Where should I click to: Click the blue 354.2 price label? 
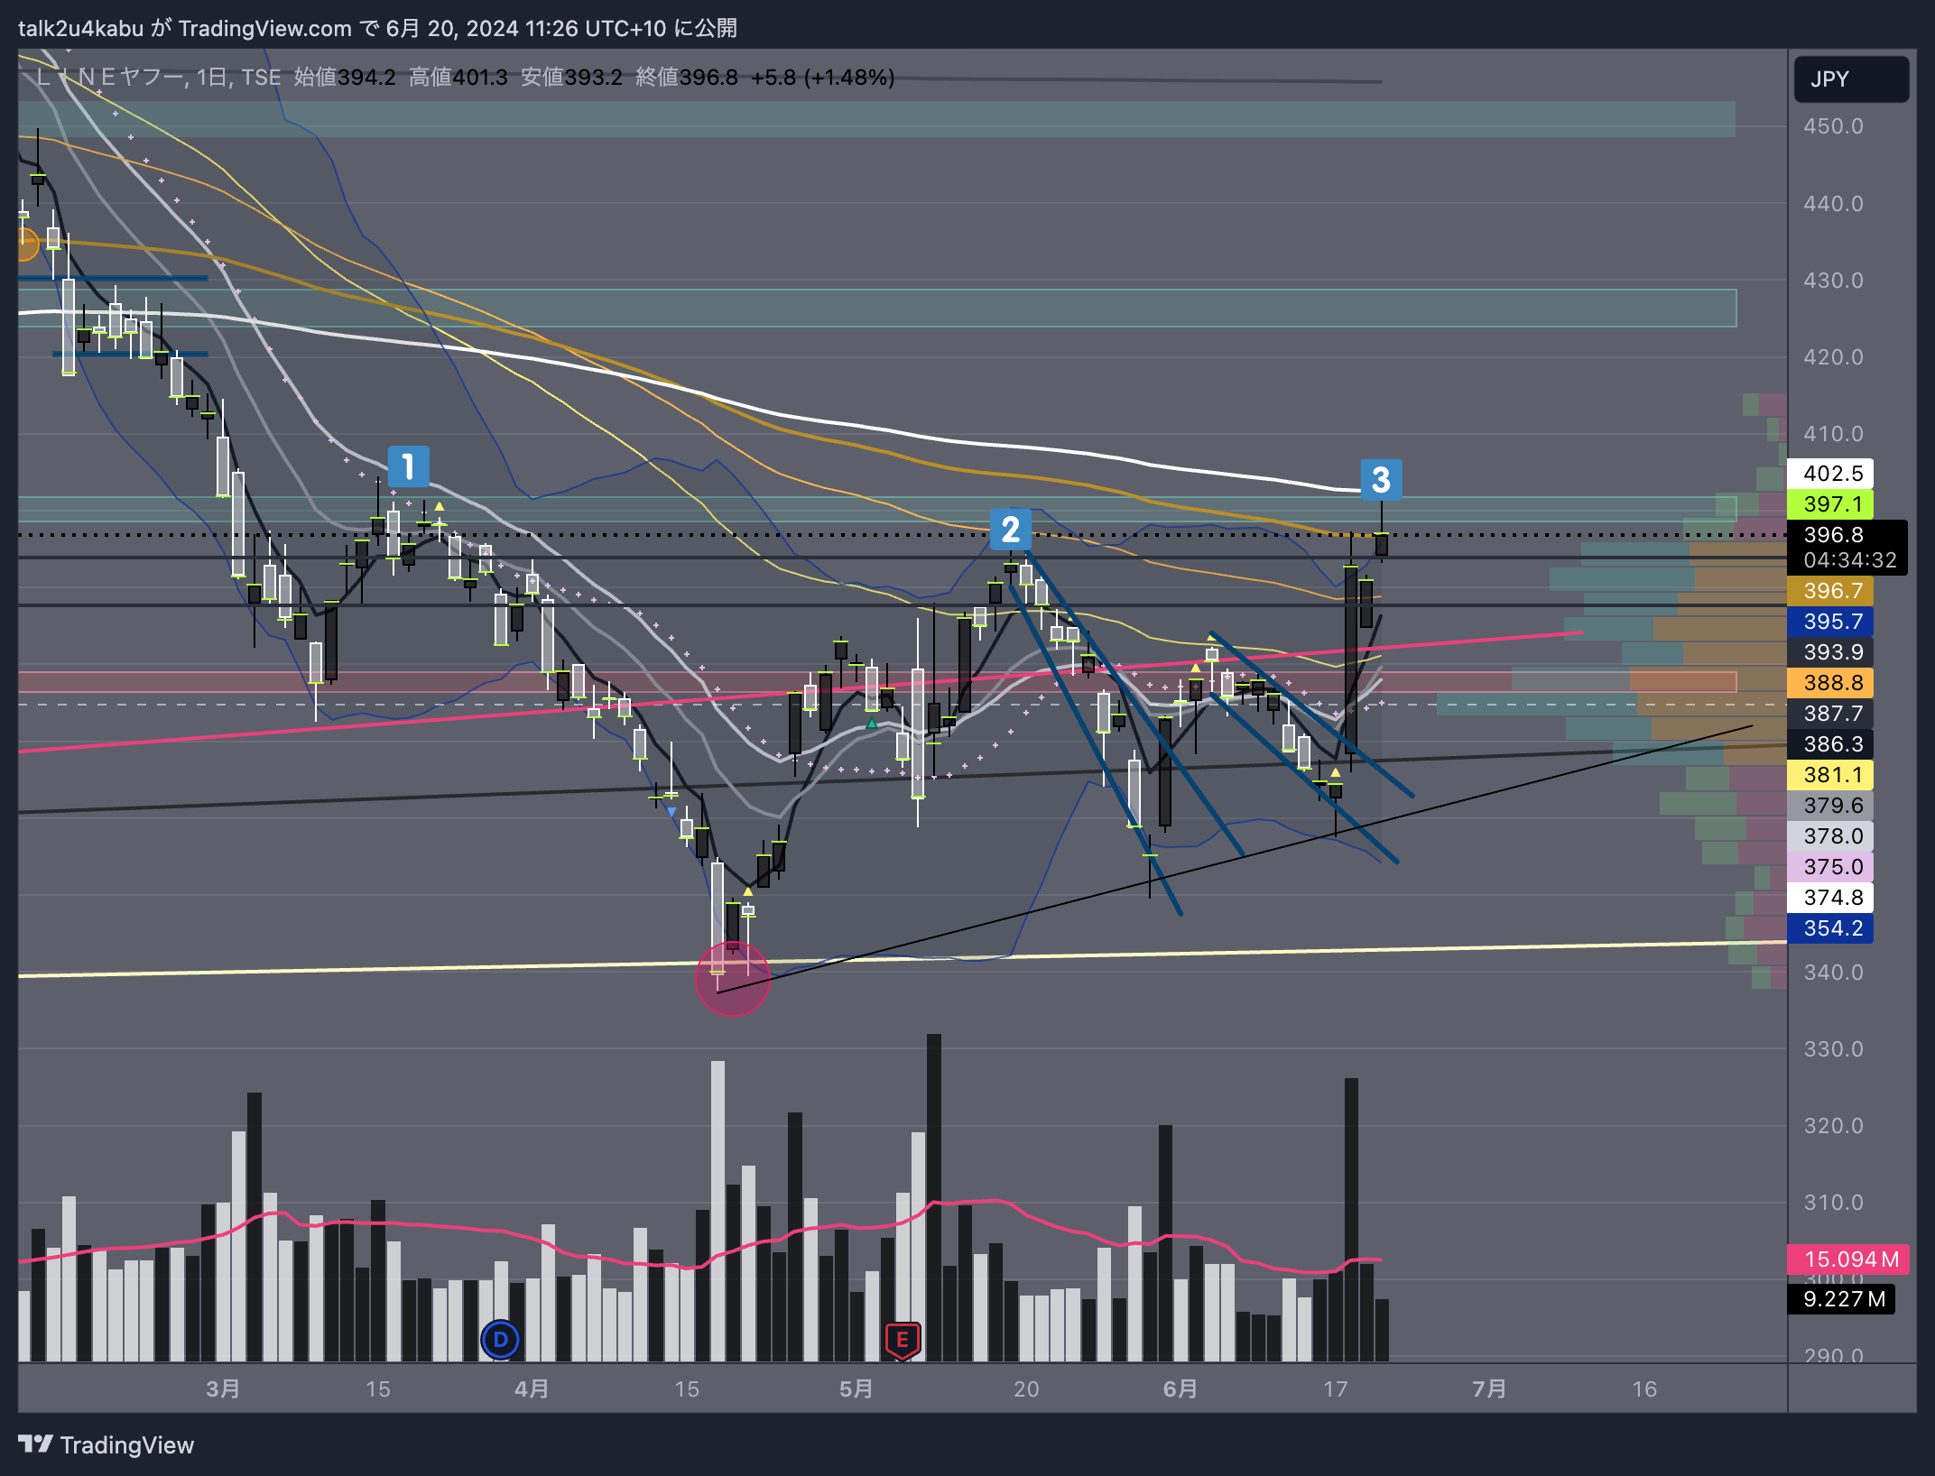click(1830, 928)
